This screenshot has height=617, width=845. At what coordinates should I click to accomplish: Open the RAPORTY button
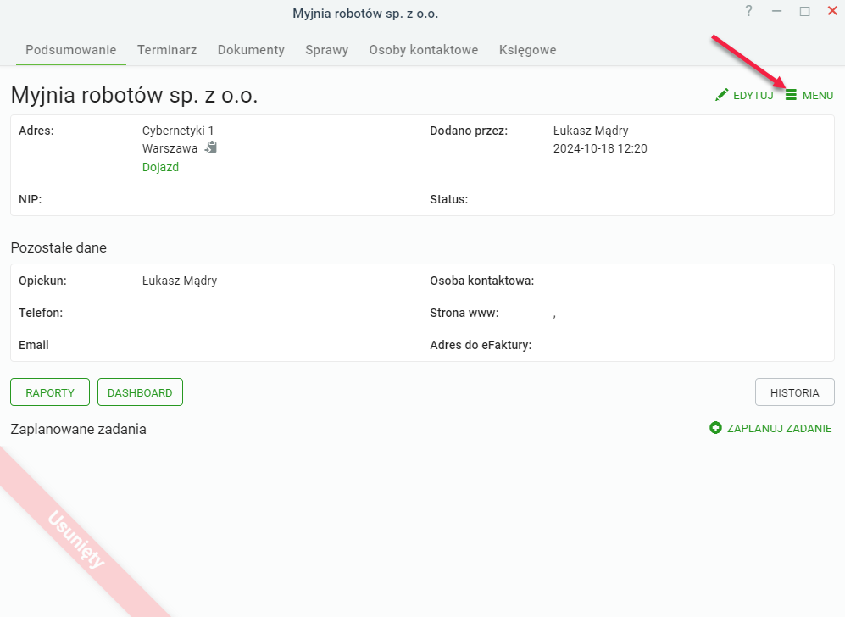(x=50, y=392)
